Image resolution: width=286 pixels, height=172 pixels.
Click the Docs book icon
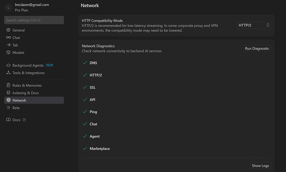8,120
